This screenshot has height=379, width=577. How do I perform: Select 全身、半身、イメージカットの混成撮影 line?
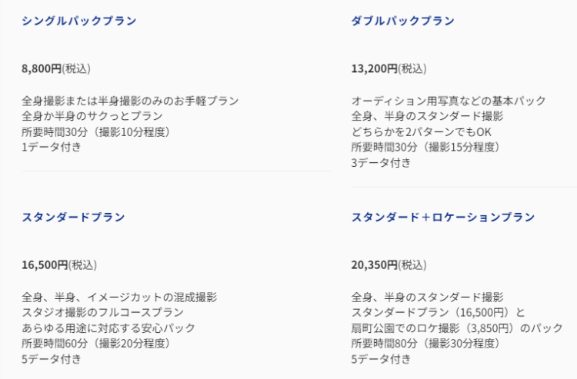(119, 297)
